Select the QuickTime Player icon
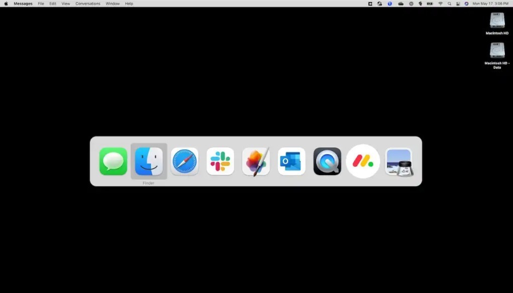 [327, 162]
